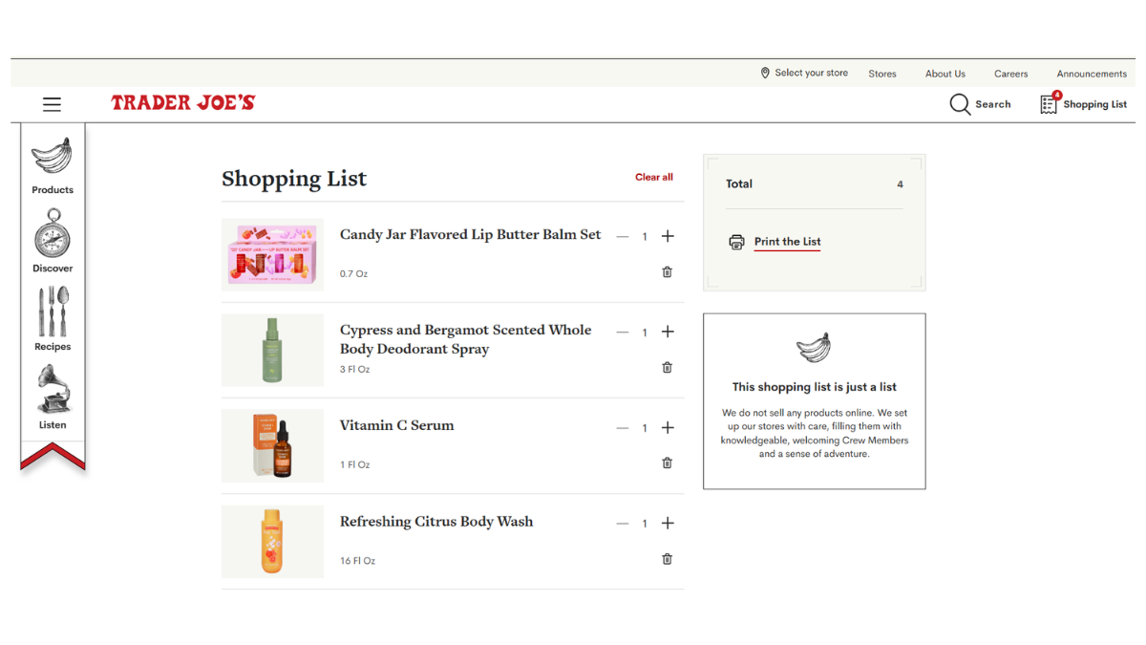Viewport: 1146px width, 645px height.
Task: Go to Trader Joe's home logo
Action: [x=182, y=102]
